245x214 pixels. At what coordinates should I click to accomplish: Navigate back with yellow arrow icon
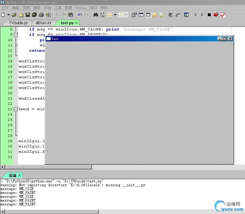pos(110,15)
